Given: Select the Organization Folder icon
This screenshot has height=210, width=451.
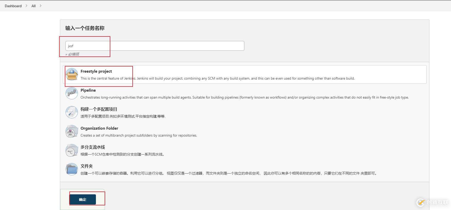Looking at the screenshot, I should click(72, 131).
